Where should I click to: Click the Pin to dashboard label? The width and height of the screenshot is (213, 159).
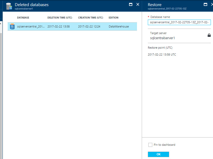[164, 145]
